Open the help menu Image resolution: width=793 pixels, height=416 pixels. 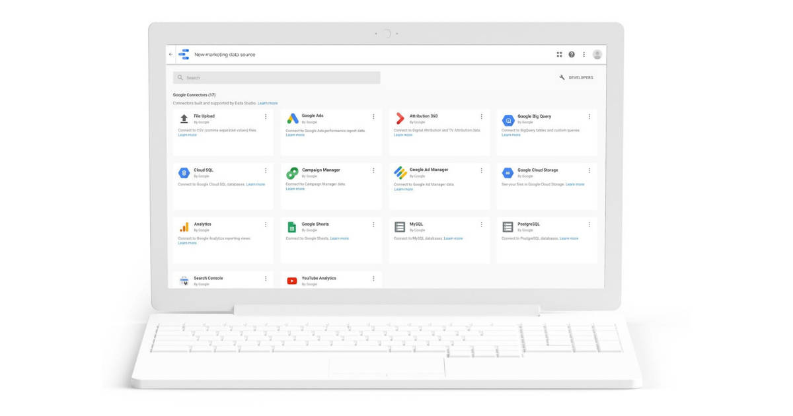point(571,54)
